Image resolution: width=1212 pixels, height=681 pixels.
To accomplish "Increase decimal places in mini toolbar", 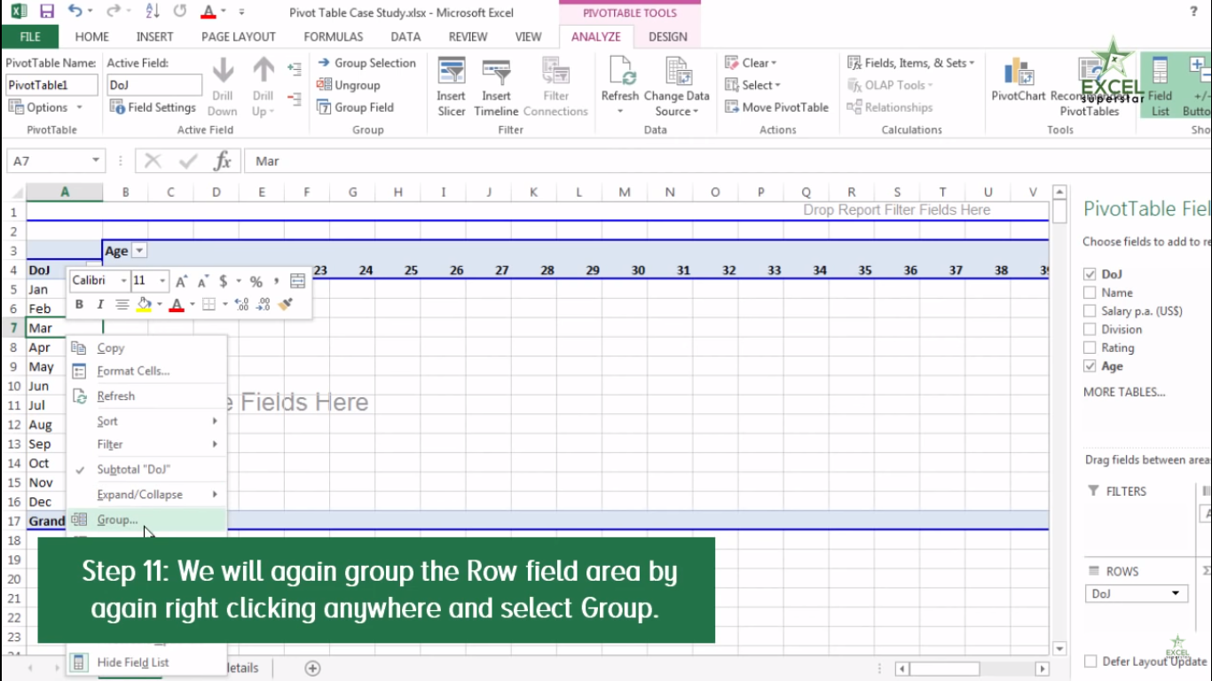I will [241, 304].
